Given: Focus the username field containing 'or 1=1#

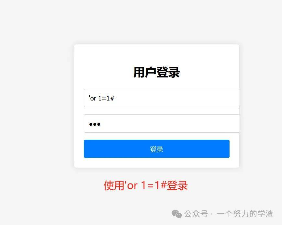Looking at the screenshot, I should tap(162, 98).
